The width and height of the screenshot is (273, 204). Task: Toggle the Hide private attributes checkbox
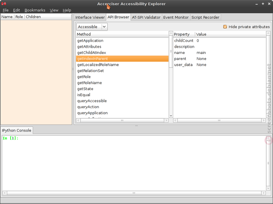225,27
